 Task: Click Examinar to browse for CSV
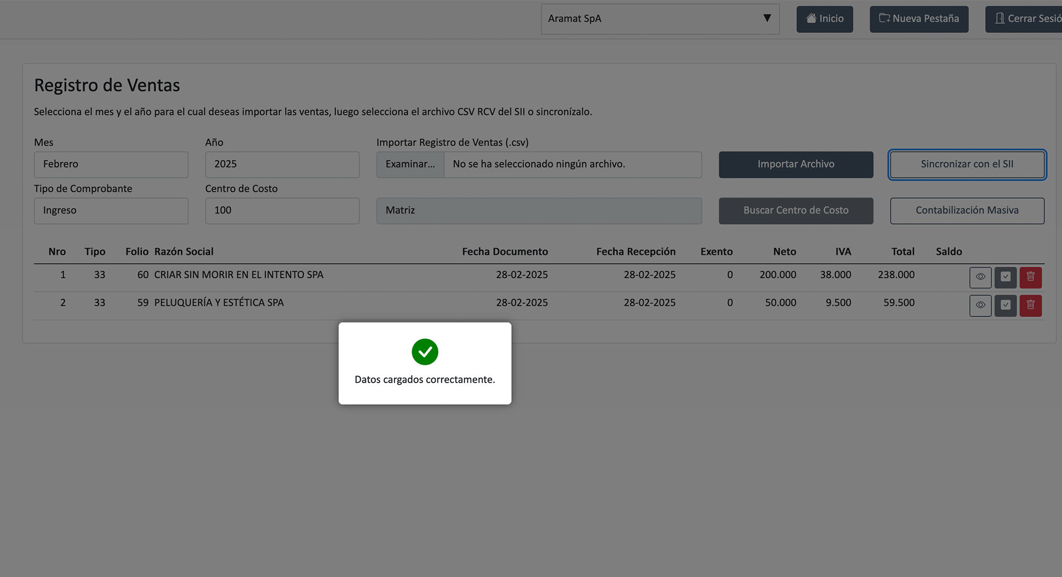click(x=410, y=164)
